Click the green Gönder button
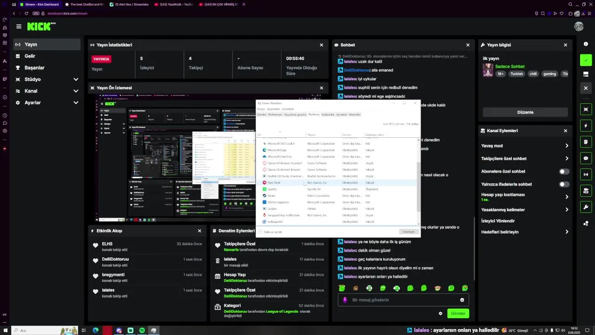595x335 pixels. [x=458, y=314]
